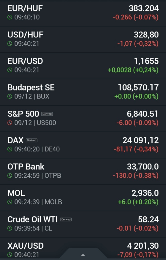Tap the OTP Bank price 33,700.0

(x=143, y=167)
